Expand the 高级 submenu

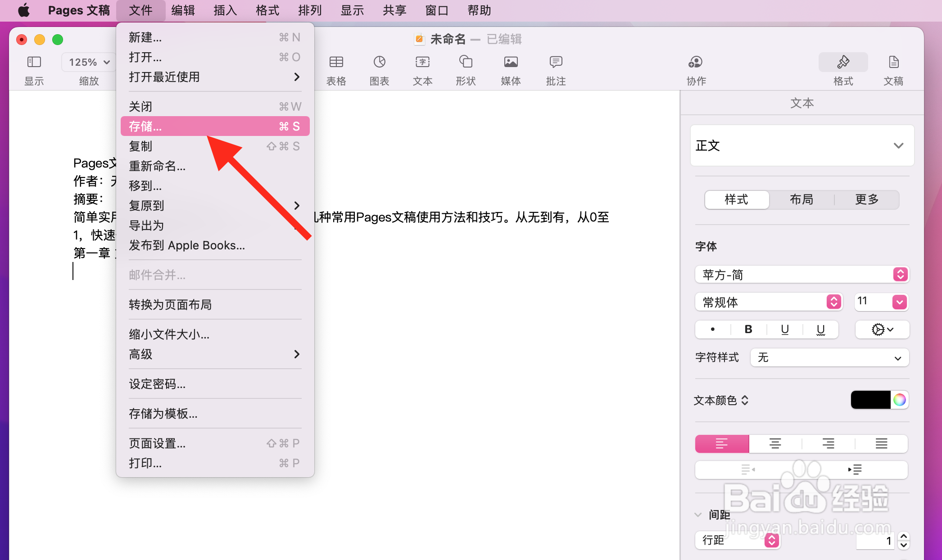pyautogui.click(x=215, y=354)
